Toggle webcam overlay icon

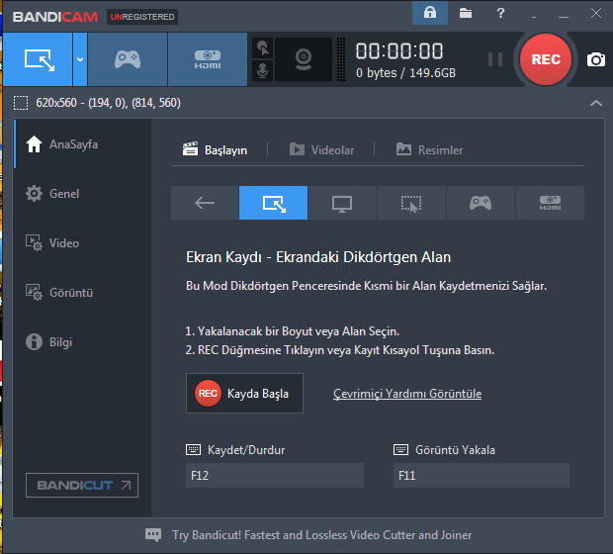[x=304, y=59]
